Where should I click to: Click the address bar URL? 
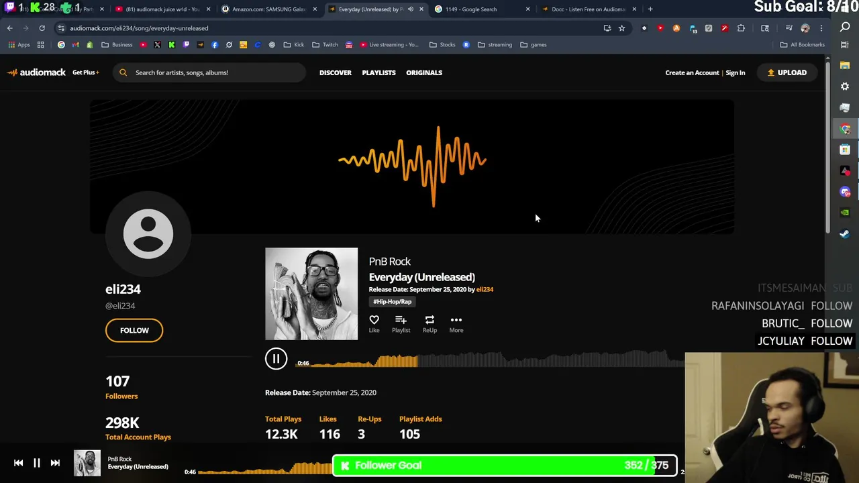tap(139, 28)
